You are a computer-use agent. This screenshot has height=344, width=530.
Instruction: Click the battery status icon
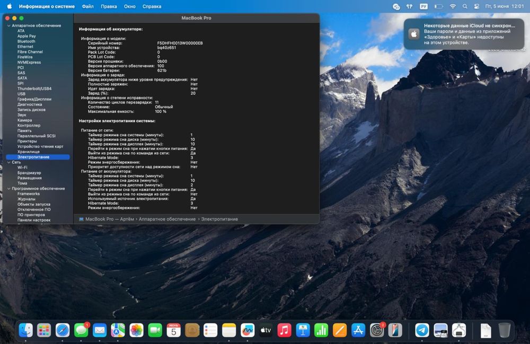click(438, 6)
